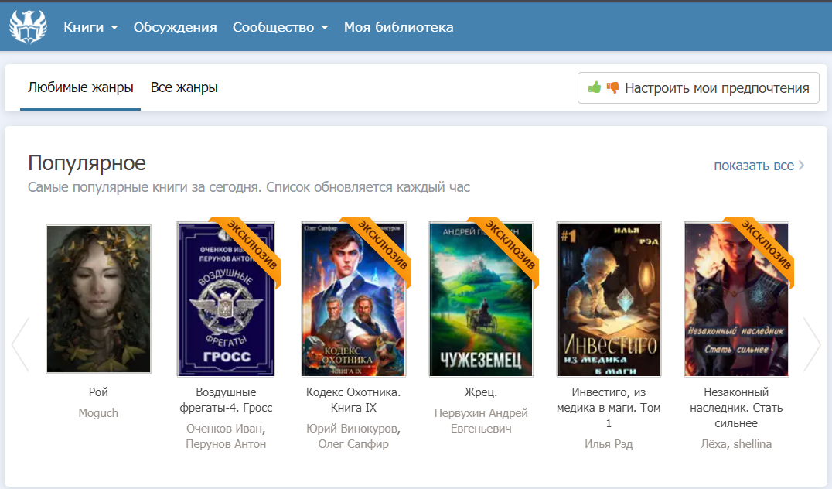Open the 'Инвестиго' book cover
This screenshot has height=489, width=832.
609,299
